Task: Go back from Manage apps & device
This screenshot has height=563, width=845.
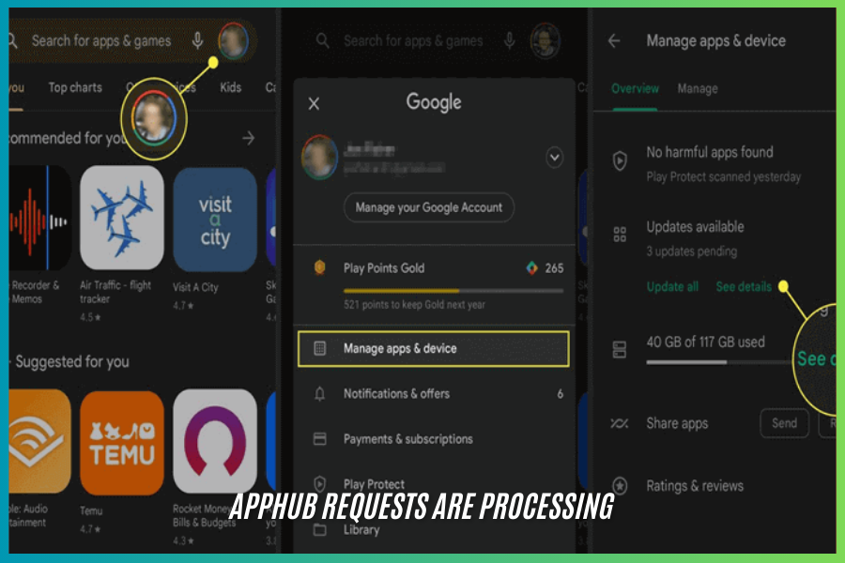Action: (x=614, y=41)
